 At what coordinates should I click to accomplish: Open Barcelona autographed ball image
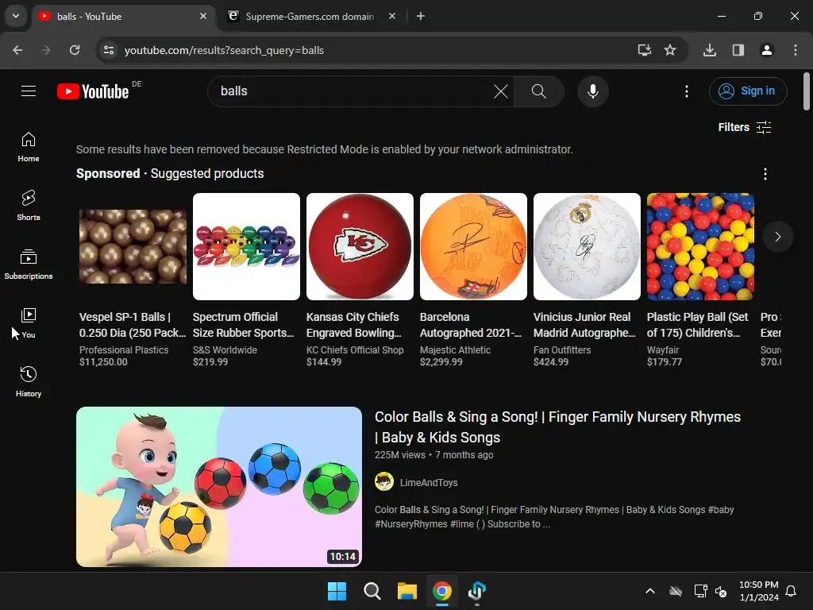pos(473,246)
